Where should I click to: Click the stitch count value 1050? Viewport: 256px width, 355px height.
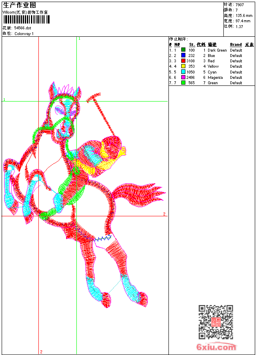[190, 72]
